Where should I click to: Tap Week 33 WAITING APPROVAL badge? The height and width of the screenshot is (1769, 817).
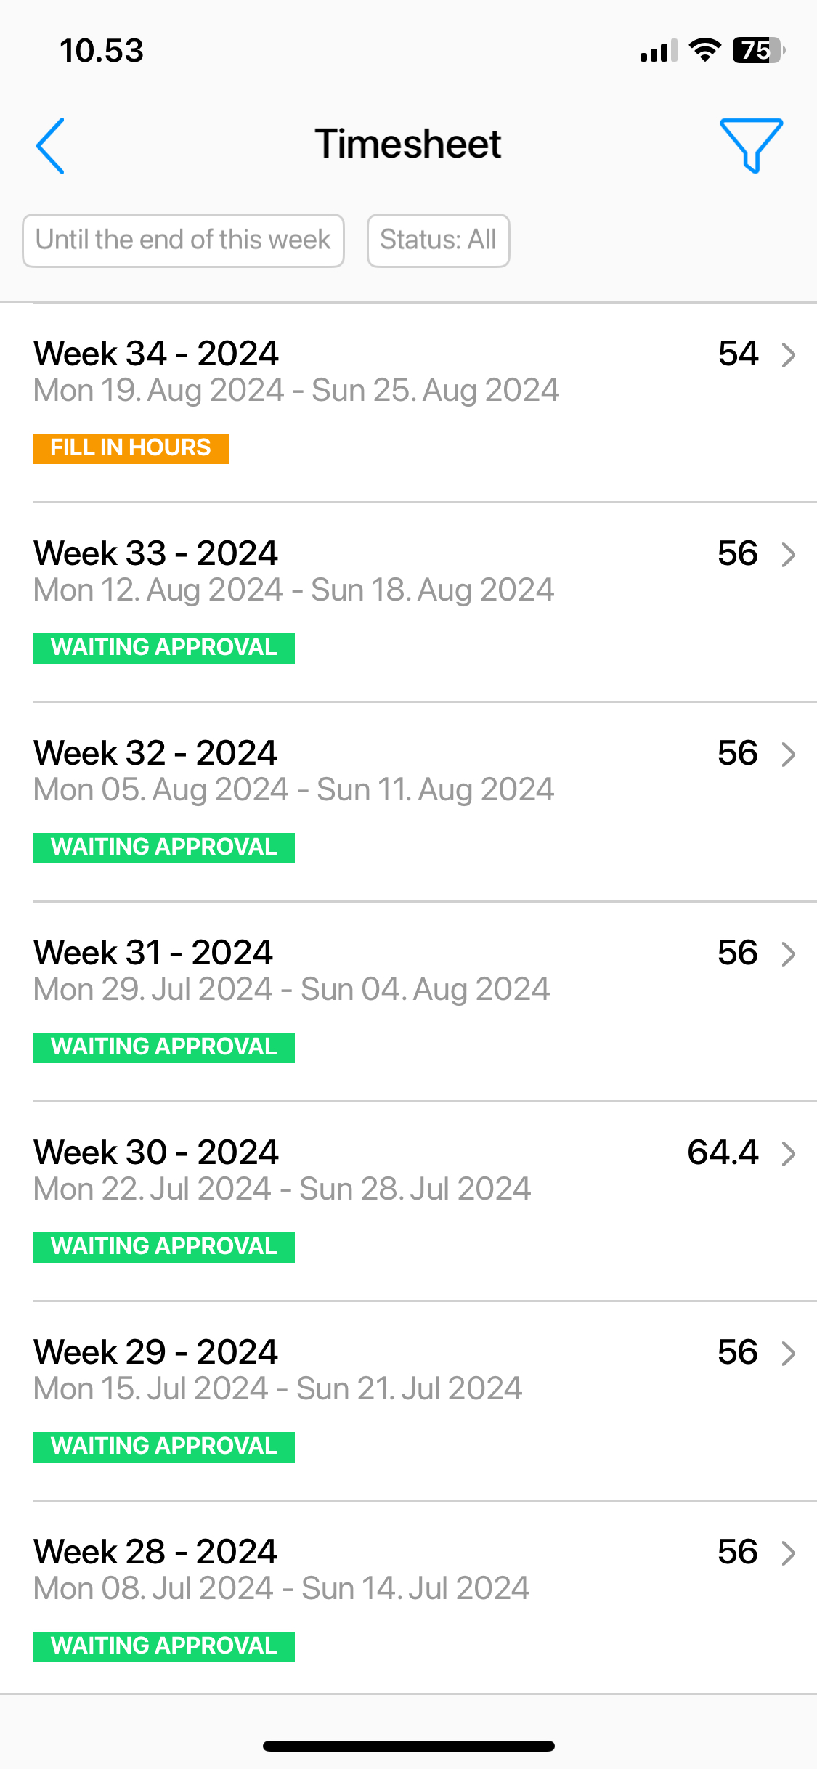point(163,648)
